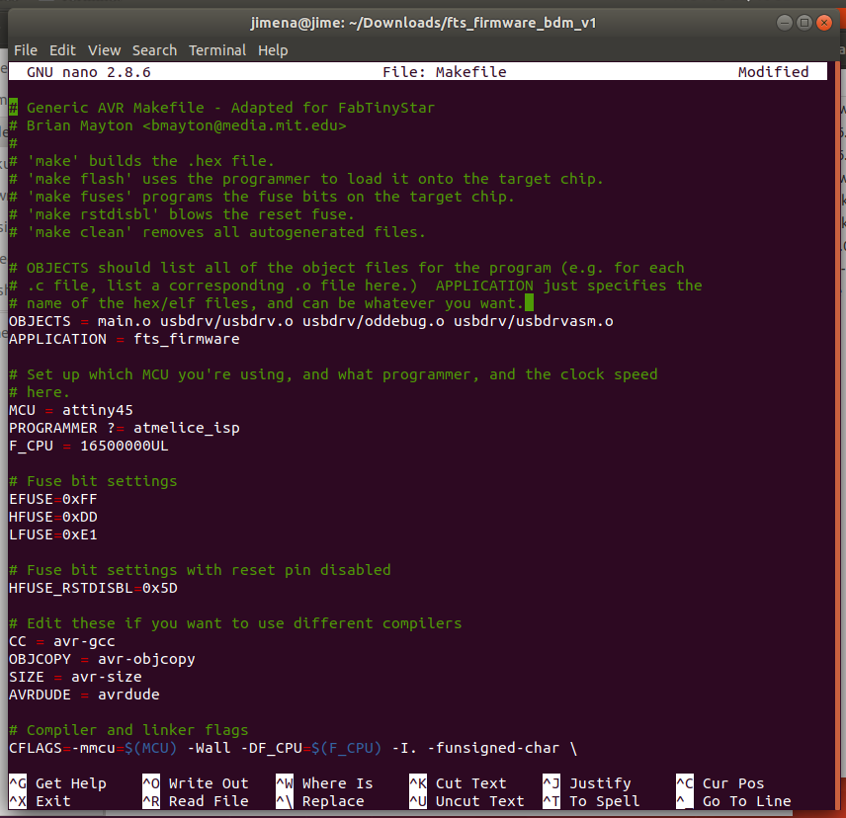Click the ^G Get Help shortcut

pos(57,783)
